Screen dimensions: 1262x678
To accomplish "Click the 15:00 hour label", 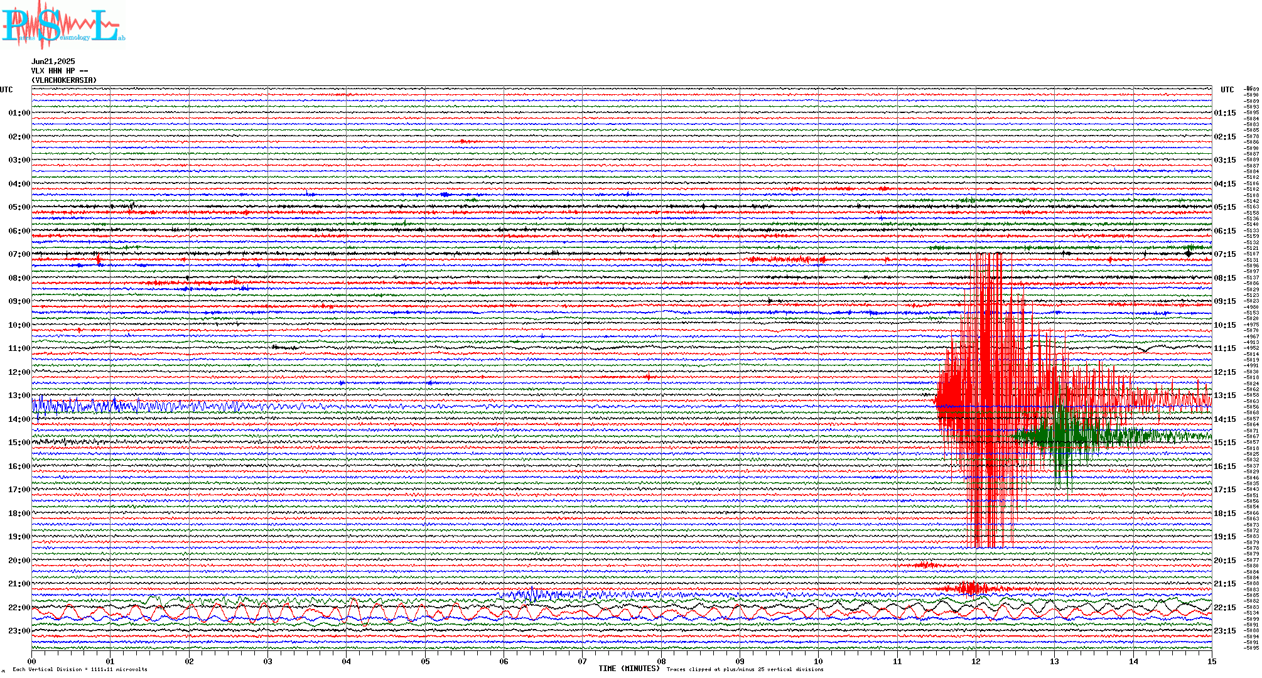I will click(x=19, y=443).
